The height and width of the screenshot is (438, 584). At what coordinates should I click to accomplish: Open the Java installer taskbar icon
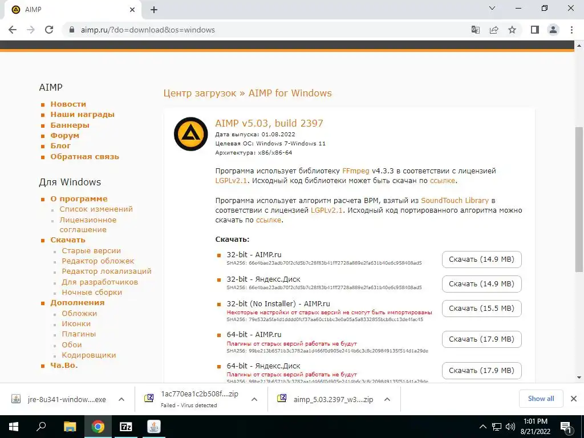(x=154, y=427)
